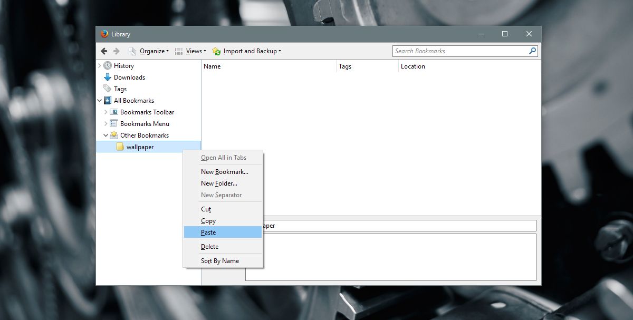The image size is (633, 320).
Task: Click the Firefox logo in the Library title bar
Action: pyautogui.click(x=104, y=34)
